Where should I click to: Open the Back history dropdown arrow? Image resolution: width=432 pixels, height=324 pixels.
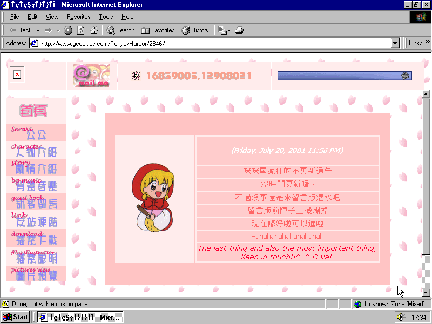click(38, 30)
